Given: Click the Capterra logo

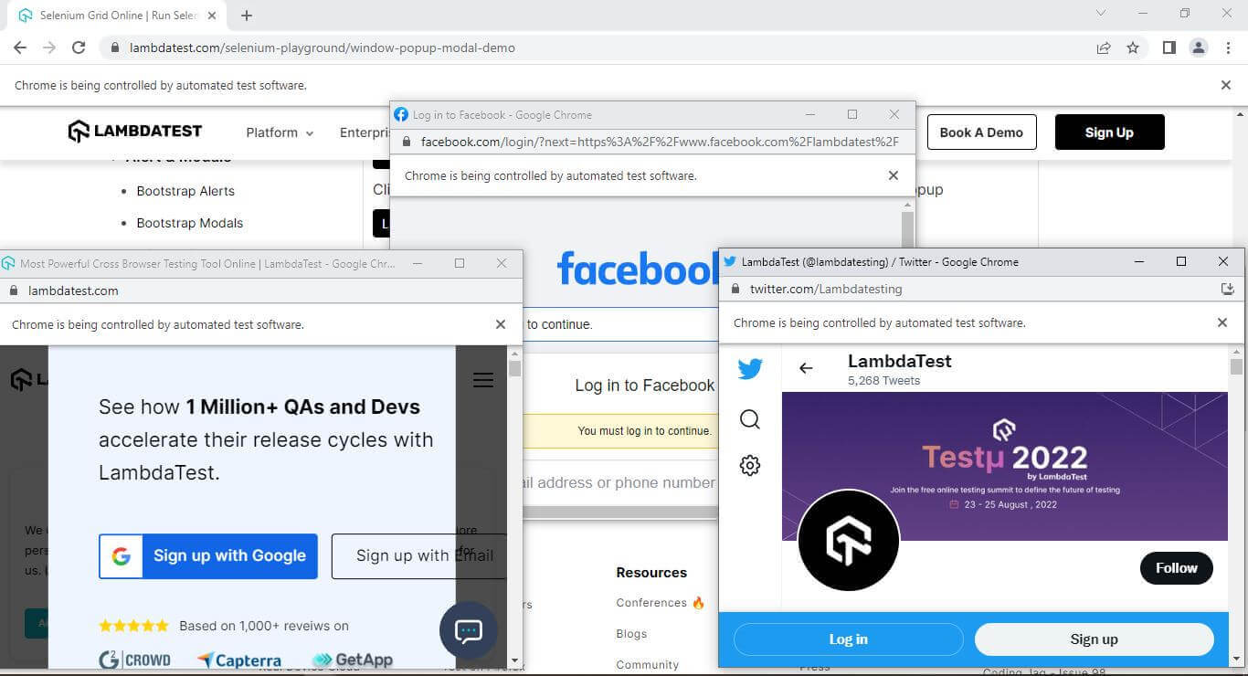Looking at the screenshot, I should point(239,660).
